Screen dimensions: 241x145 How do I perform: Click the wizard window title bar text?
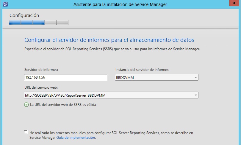click(x=120, y=4)
